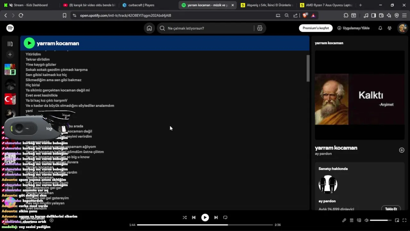Click 'Premium'u keşfet' button
410x231 pixels.
316,28
